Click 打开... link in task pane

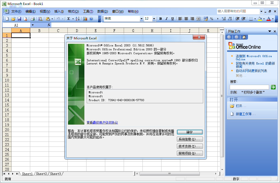coord(241,106)
